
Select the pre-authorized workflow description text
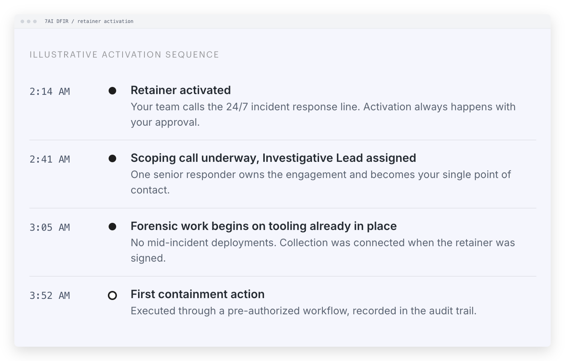tap(304, 311)
